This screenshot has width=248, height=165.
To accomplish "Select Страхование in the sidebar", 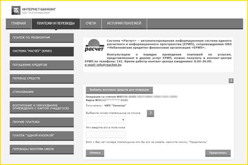I will pyautogui.click(x=41, y=92).
